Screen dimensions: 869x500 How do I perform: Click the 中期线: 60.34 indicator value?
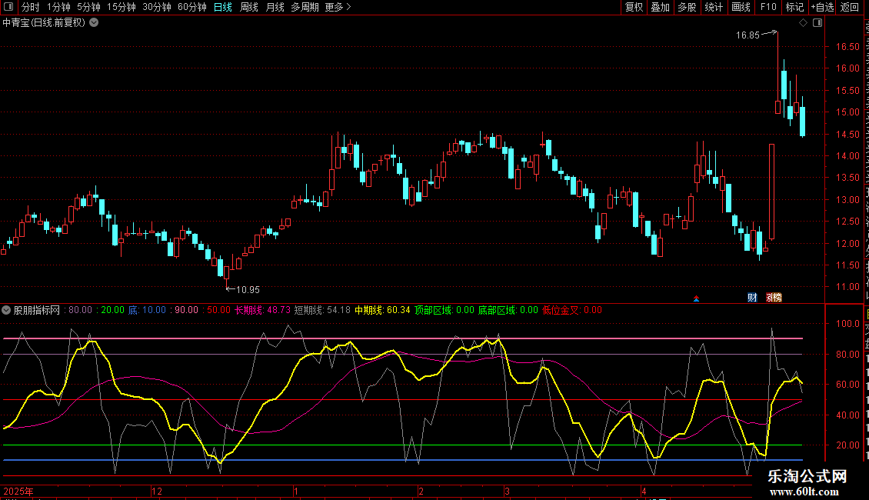(382, 311)
